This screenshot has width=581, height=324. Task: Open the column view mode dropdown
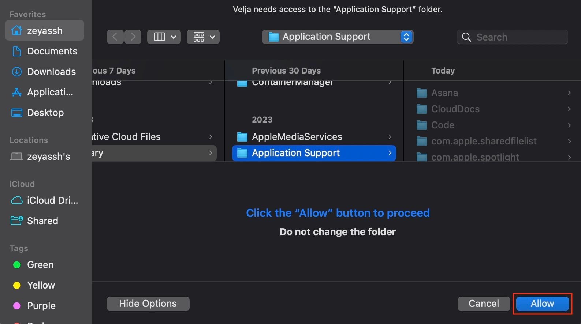pos(164,37)
